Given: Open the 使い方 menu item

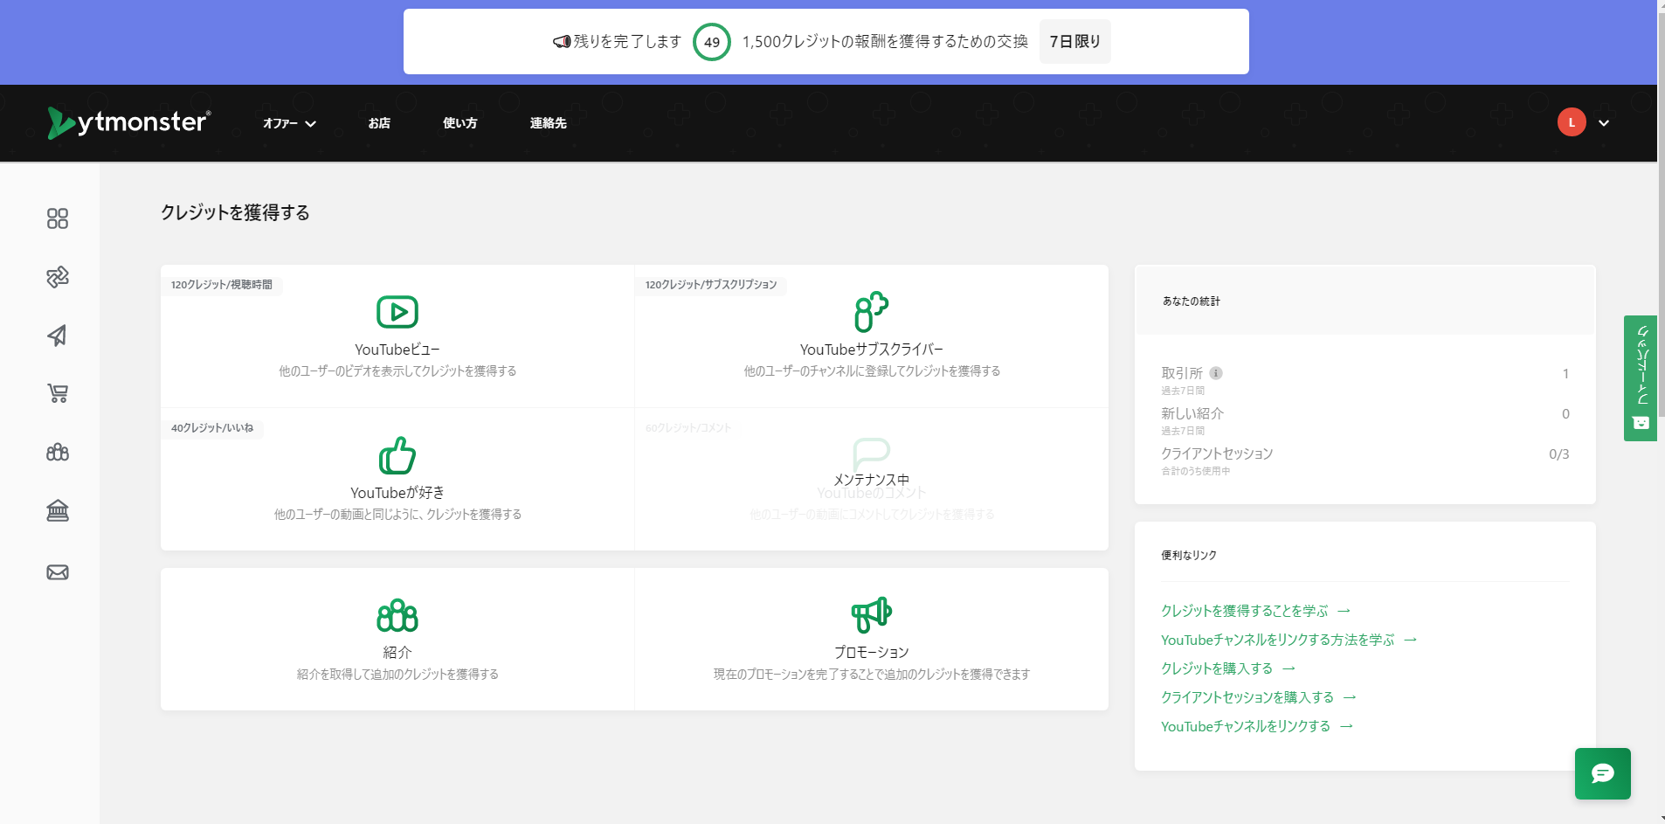Looking at the screenshot, I should pyautogui.click(x=460, y=123).
